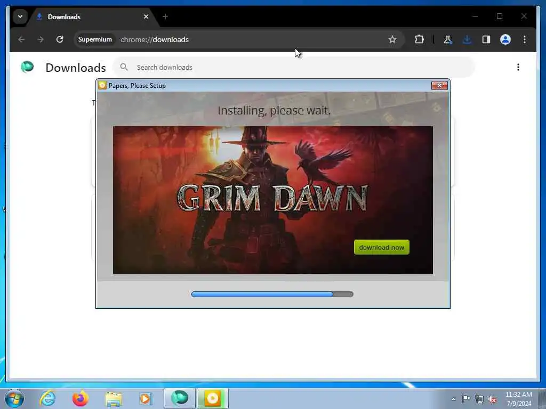546x409 pixels.
Task: Open the Downloads page more actions menu
Action: 518,67
